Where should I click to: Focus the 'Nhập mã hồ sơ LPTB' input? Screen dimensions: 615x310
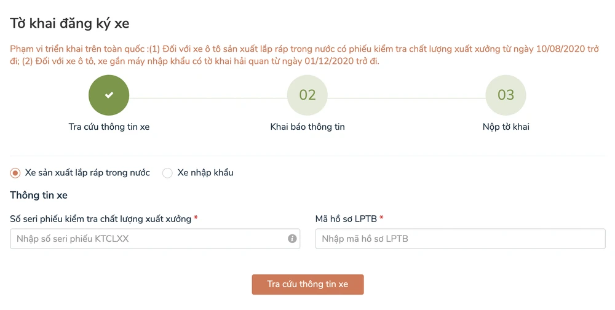coord(460,239)
